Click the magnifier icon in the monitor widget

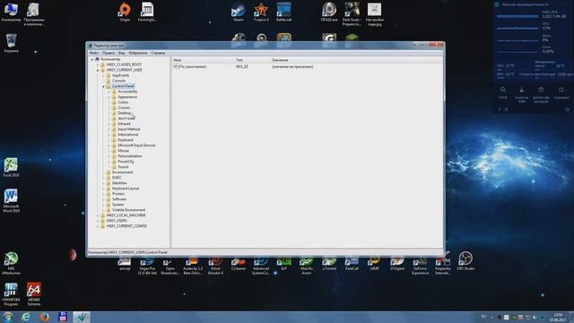[x=503, y=90]
